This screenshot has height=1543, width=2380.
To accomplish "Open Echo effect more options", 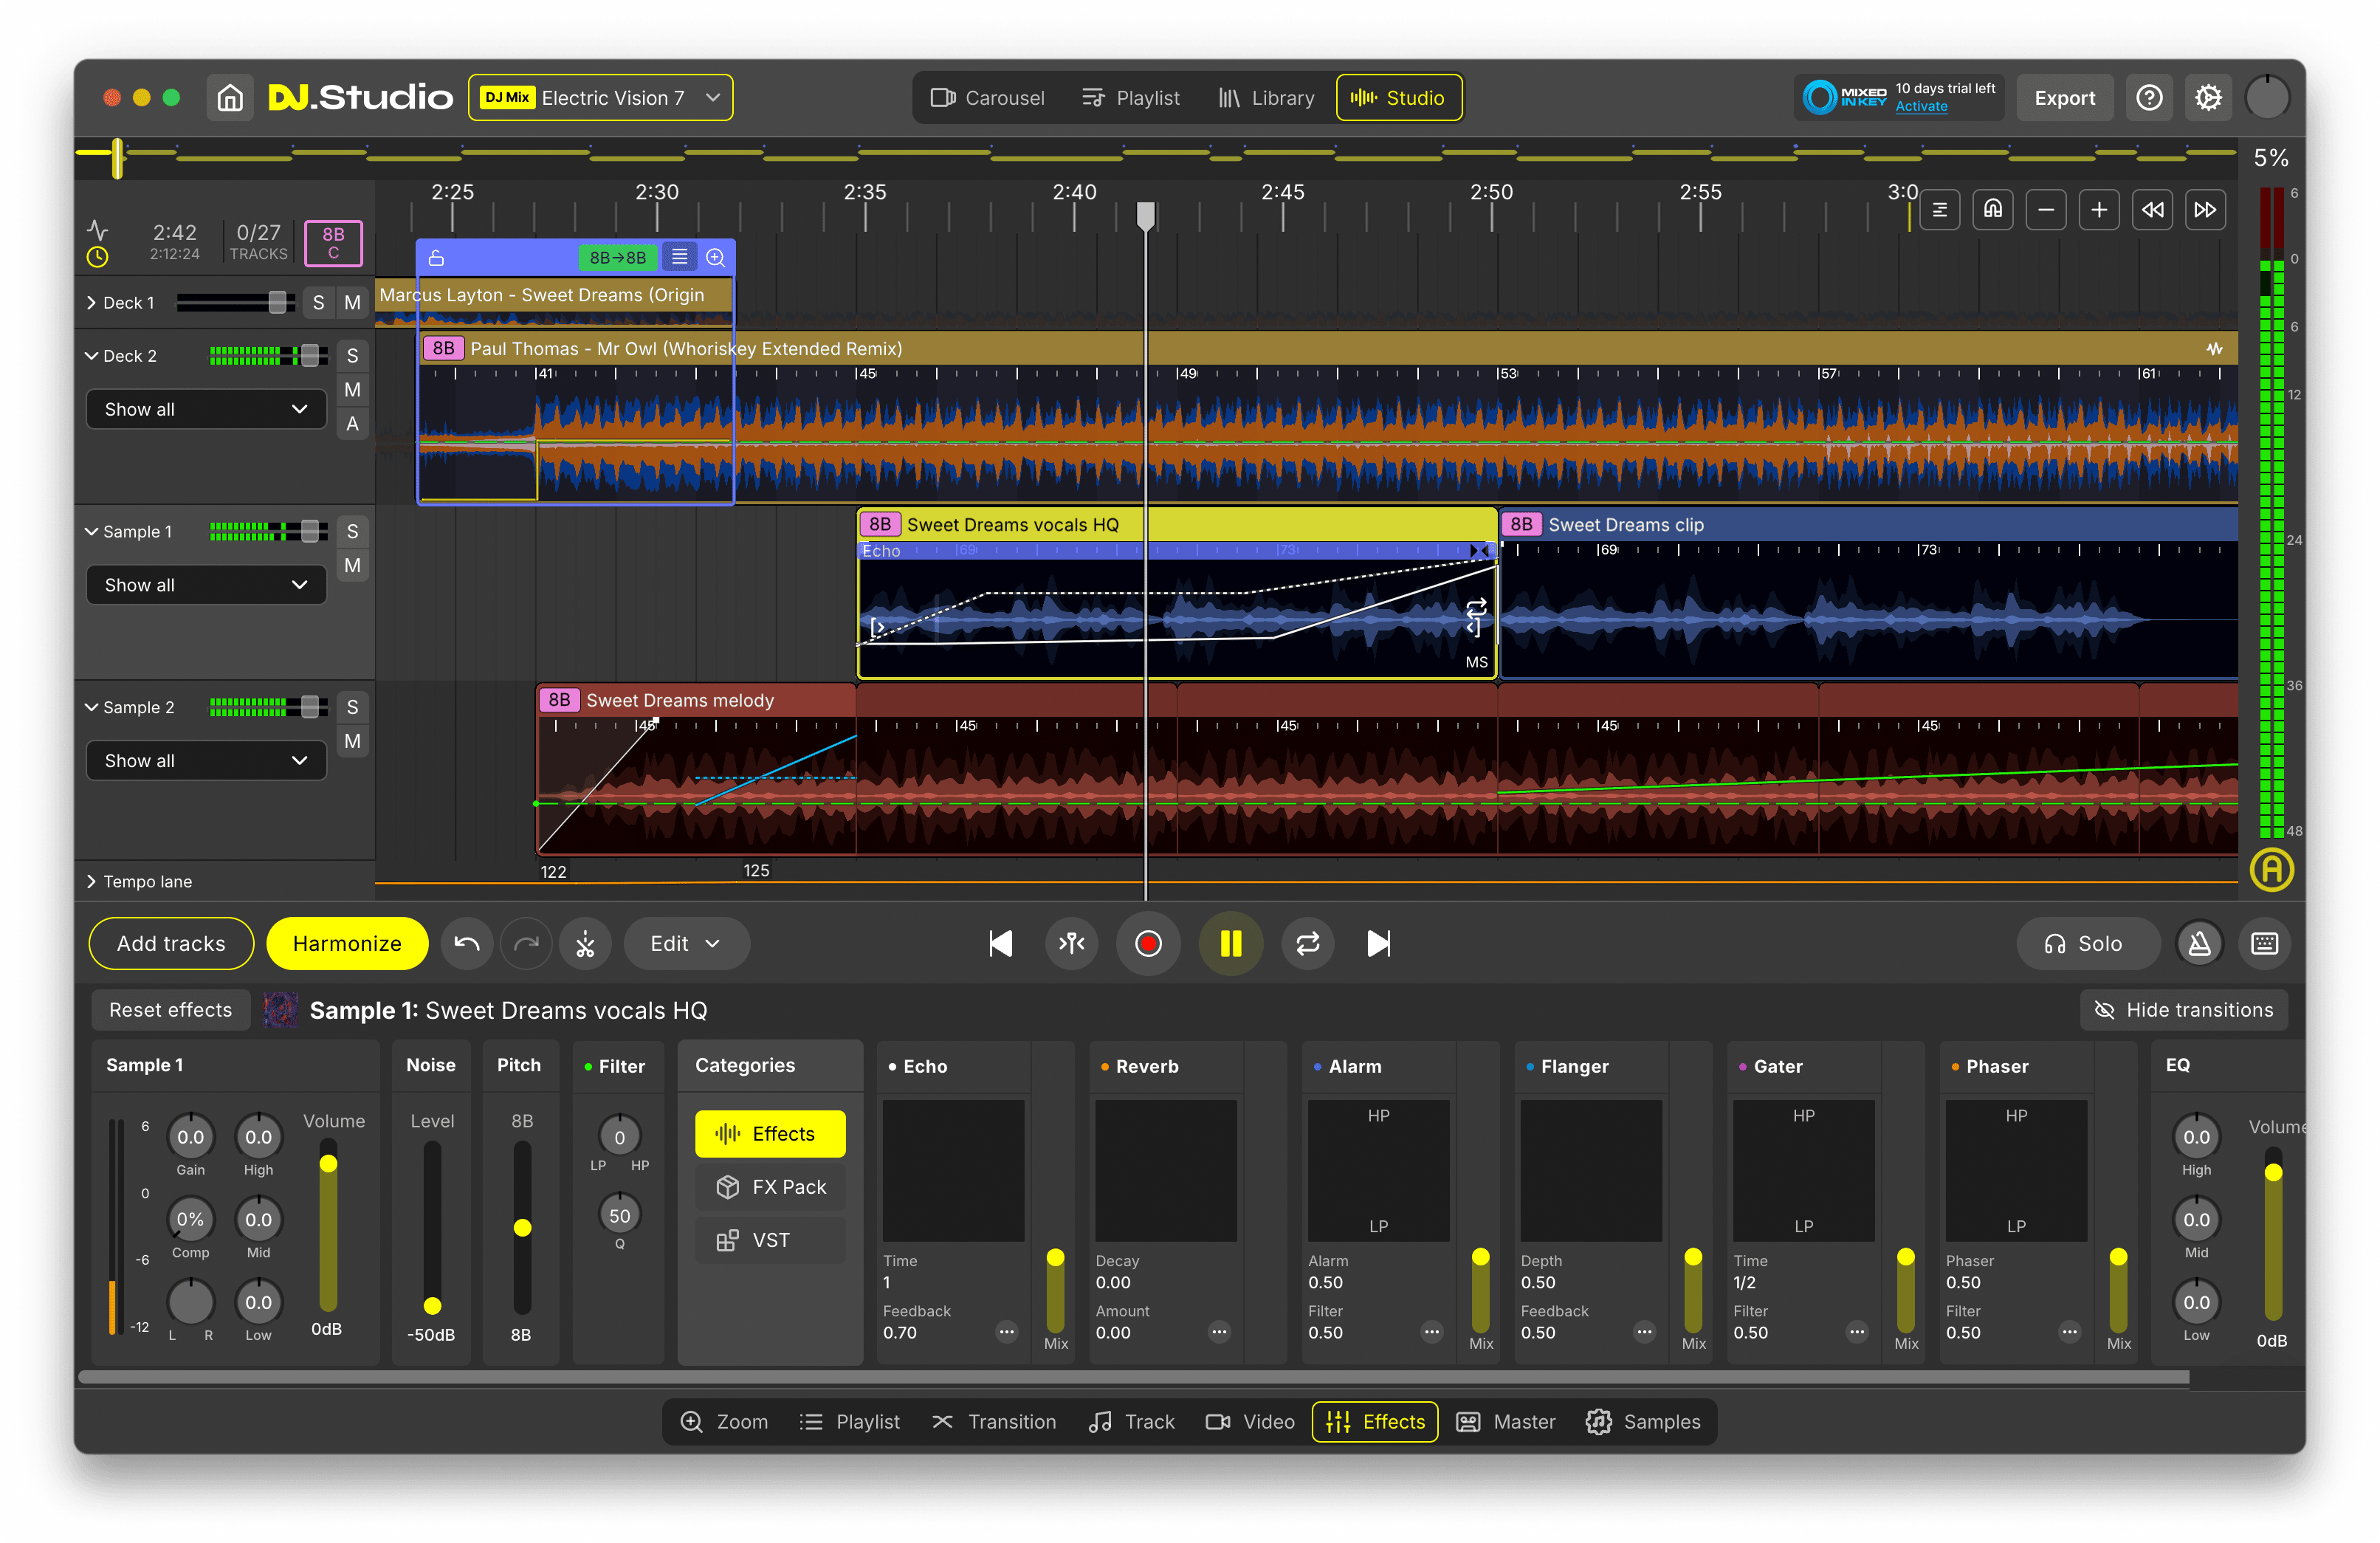I will tap(1006, 1331).
